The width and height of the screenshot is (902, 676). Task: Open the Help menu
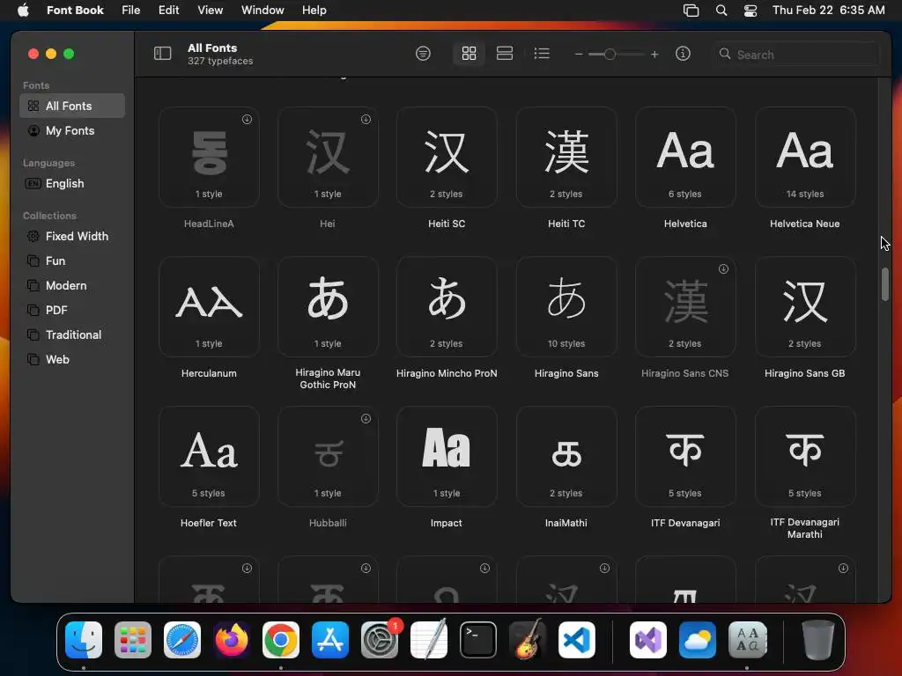tap(314, 10)
